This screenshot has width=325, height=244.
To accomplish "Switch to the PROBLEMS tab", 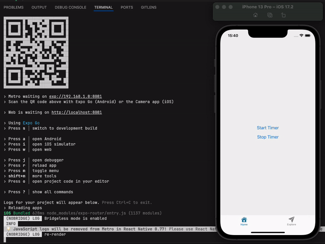I will (x=13, y=7).
